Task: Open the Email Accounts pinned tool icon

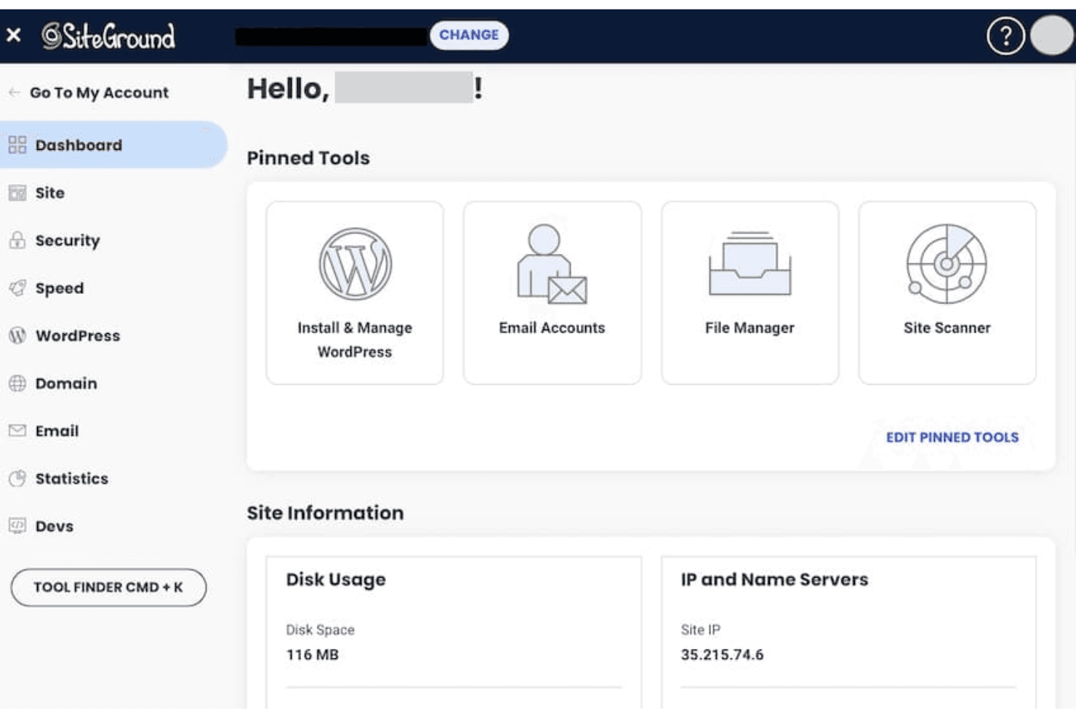Action: click(x=552, y=263)
